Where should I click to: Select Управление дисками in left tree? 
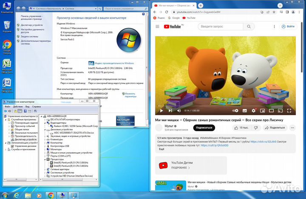click(24, 146)
